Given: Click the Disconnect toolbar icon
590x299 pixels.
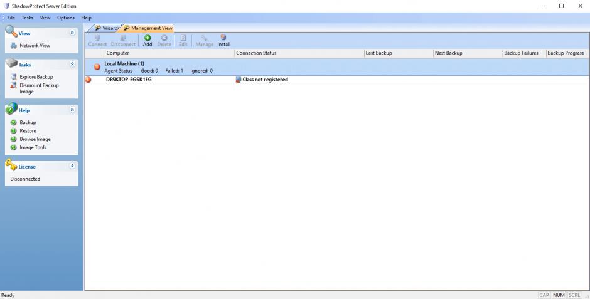Looking at the screenshot, I should pos(122,38).
